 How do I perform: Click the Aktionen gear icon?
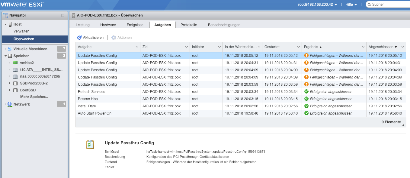click(114, 38)
